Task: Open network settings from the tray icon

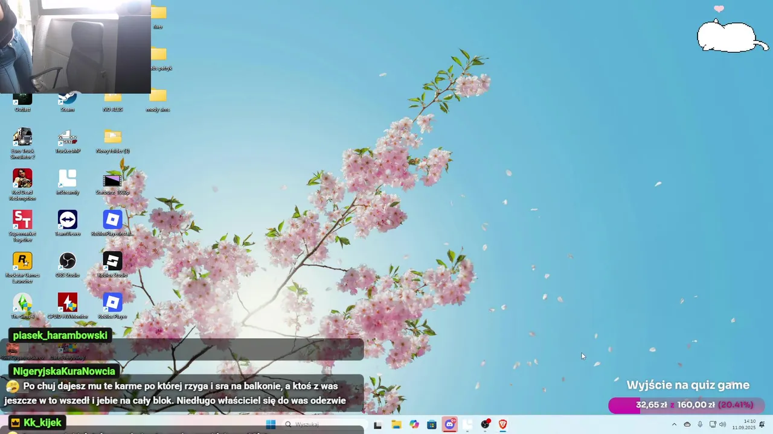Action: tap(713, 424)
